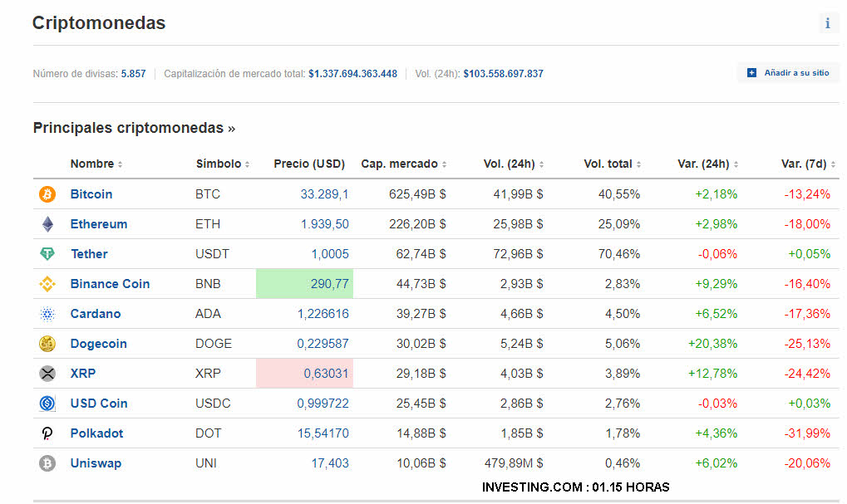Click Tether price 1,0005
Viewport: 847px width, 504px height.
click(x=330, y=254)
